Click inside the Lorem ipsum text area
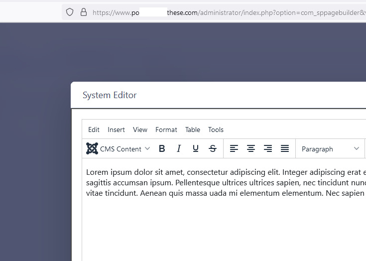Screen dimensions: 366x261 pyautogui.click(x=224, y=182)
